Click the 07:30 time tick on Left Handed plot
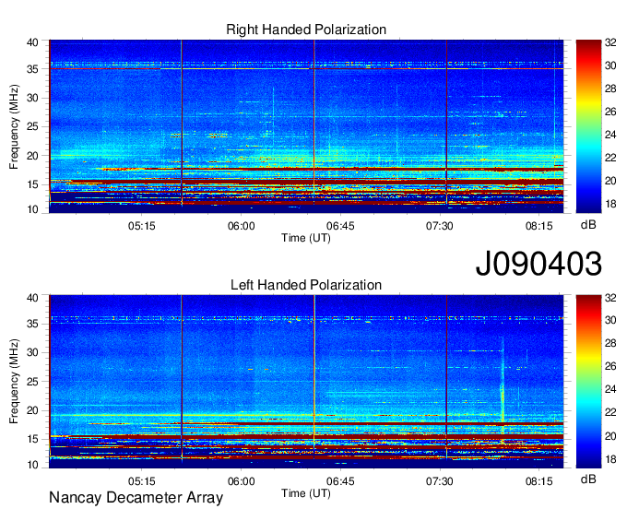The height and width of the screenshot is (509, 627). (440, 481)
